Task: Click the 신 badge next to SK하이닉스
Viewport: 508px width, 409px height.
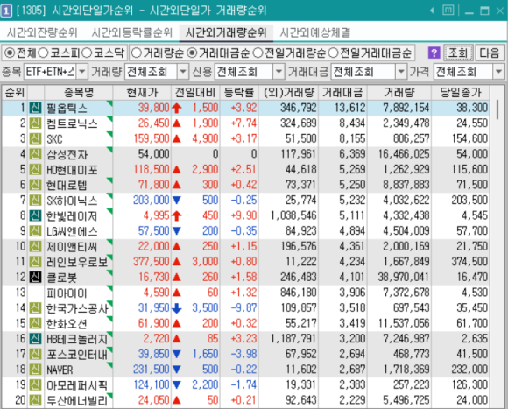Action: (x=35, y=201)
